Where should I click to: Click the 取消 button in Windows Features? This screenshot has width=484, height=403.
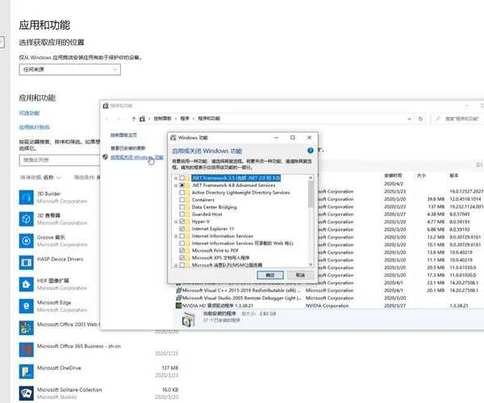click(299, 275)
